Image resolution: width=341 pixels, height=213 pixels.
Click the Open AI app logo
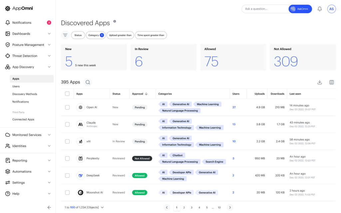pyautogui.click(x=81, y=107)
